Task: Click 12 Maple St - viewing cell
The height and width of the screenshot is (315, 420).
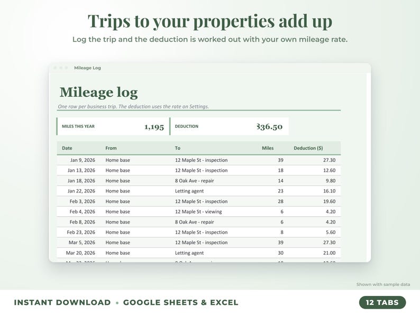Action: tap(198, 211)
